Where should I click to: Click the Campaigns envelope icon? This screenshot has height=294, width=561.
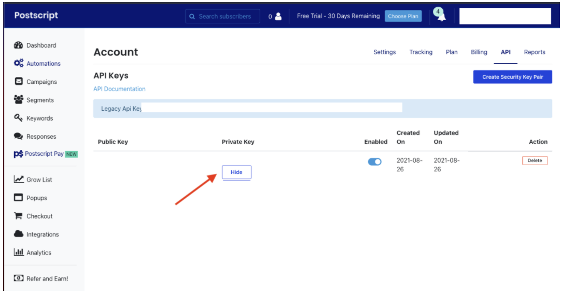point(19,82)
